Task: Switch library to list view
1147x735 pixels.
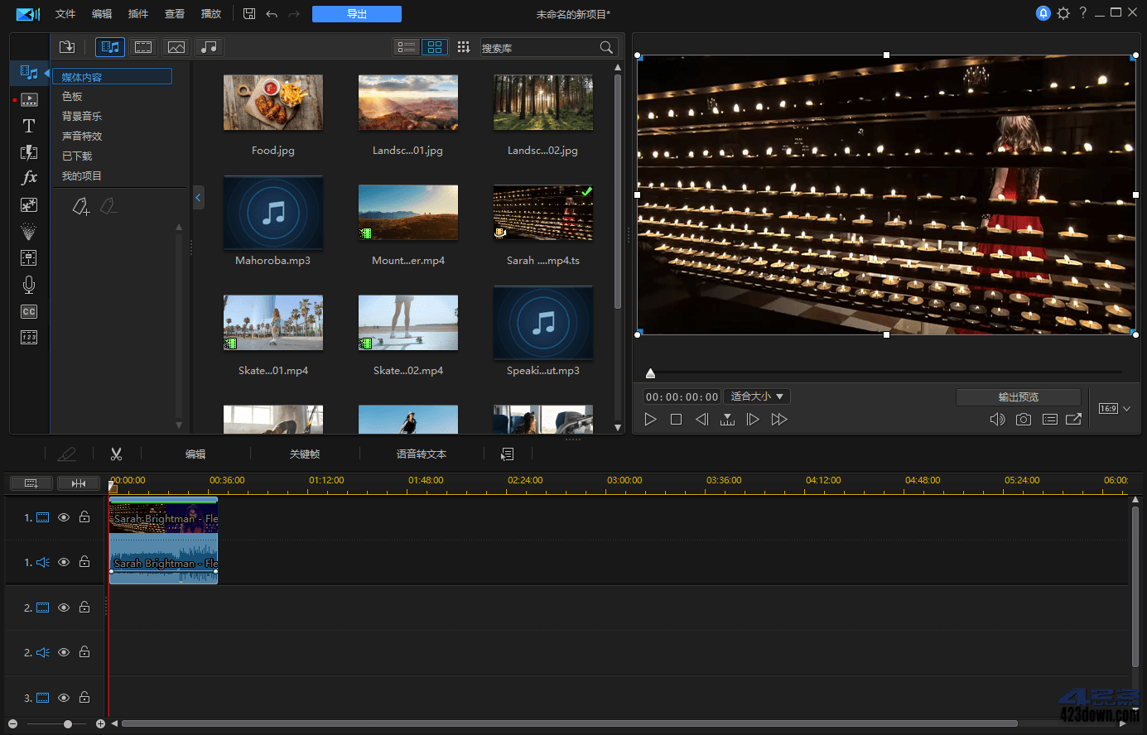Action: (x=405, y=47)
